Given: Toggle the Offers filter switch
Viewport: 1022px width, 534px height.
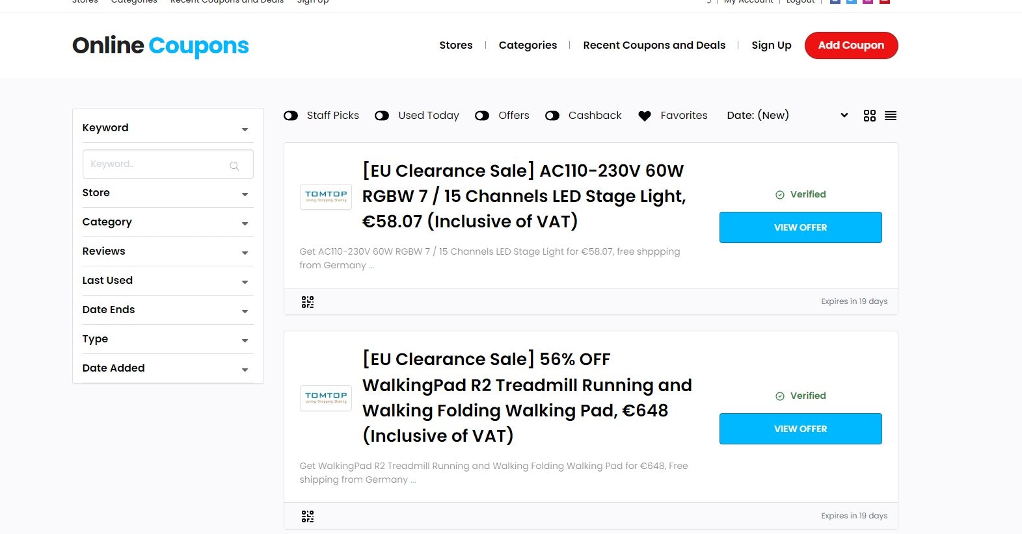Looking at the screenshot, I should (482, 116).
